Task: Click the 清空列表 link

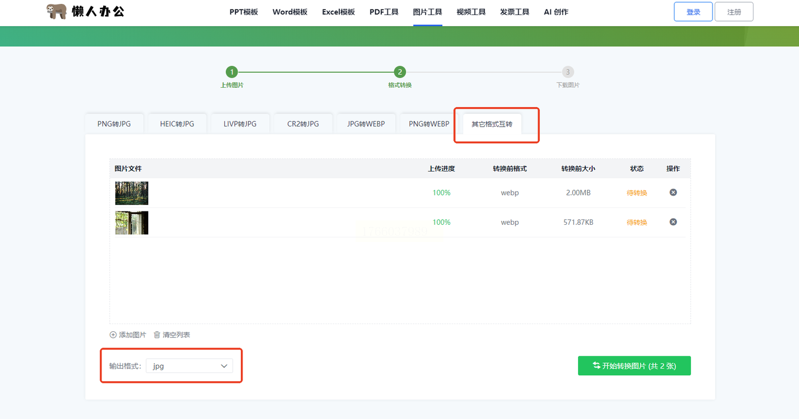Action: [176, 335]
